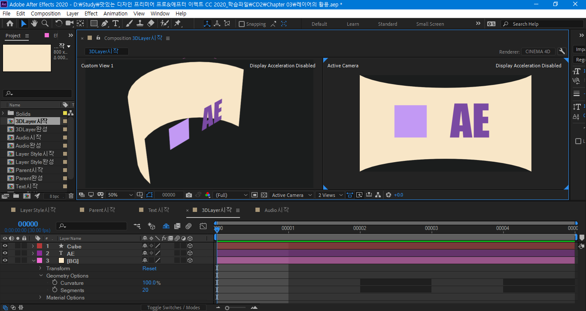
Task: Select the Rectangle shape tool
Action: (94, 24)
